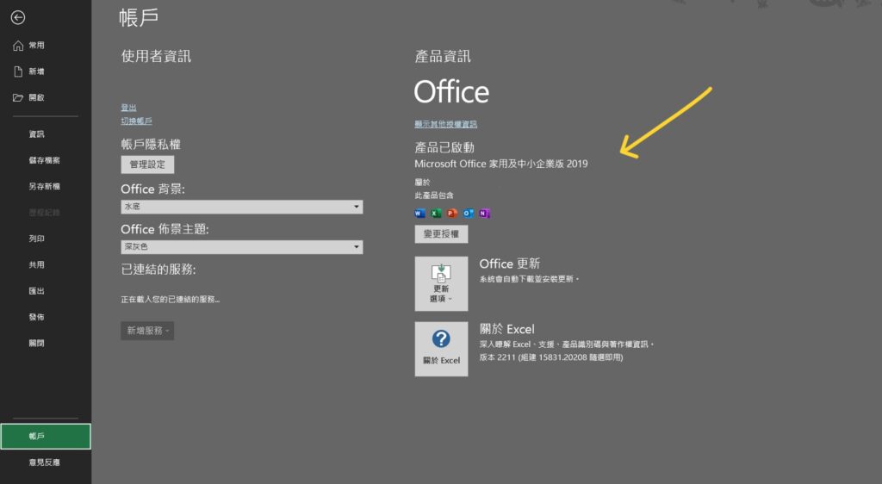Screen dimensions: 882x484
Task: Click the 變更授權 button
Action: [441, 234]
